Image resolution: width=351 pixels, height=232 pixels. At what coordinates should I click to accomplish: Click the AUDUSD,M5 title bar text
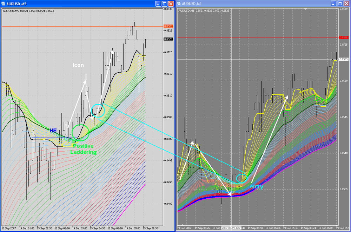coord(16,4)
